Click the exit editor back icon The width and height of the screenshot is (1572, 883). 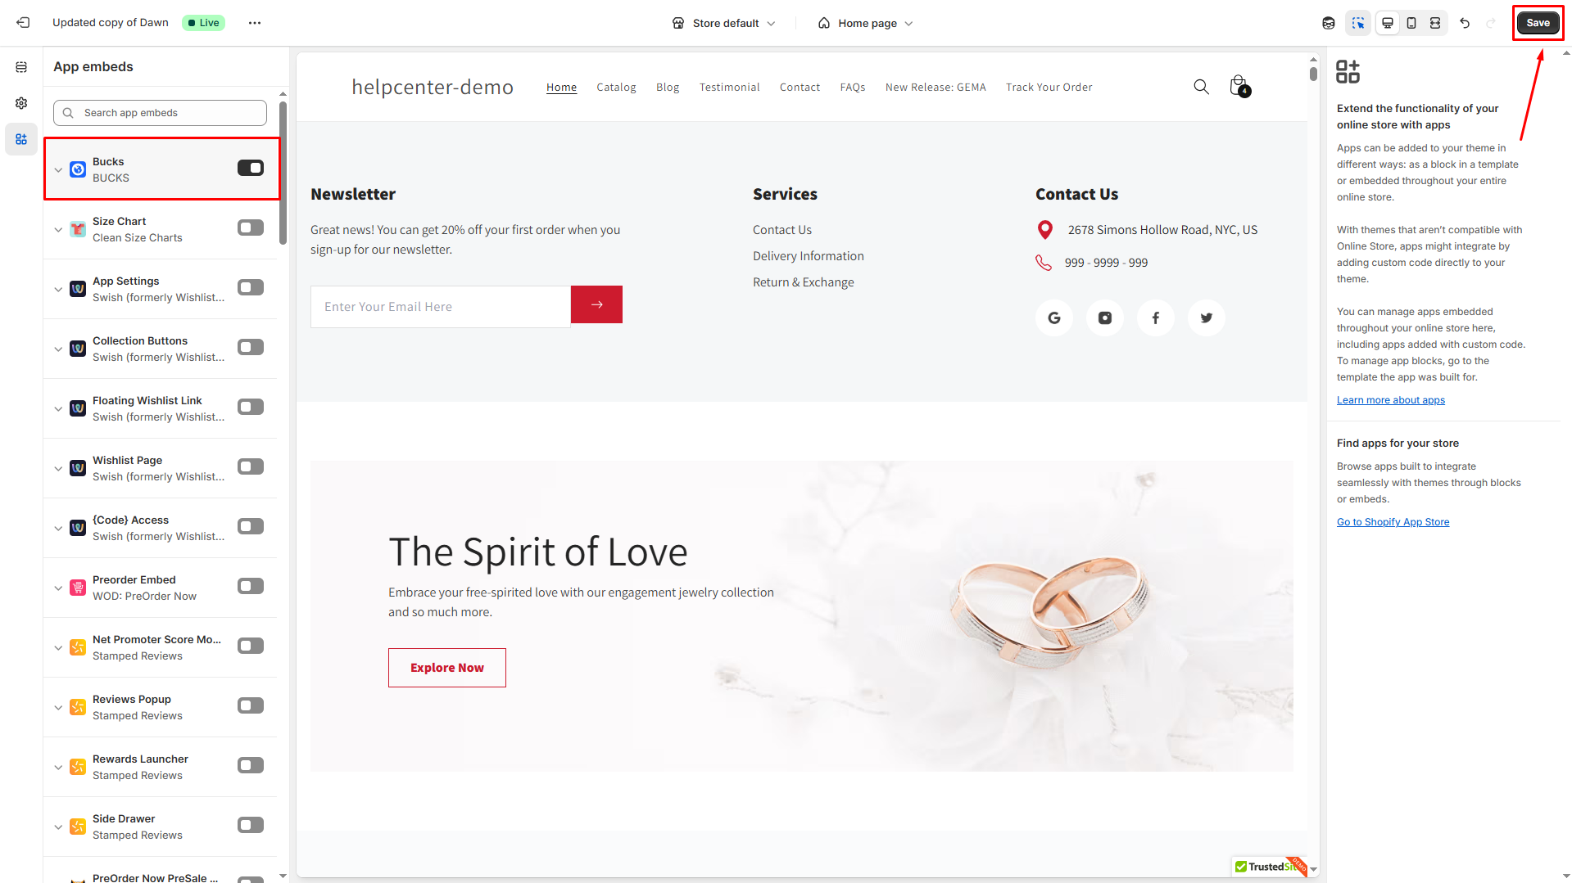click(x=23, y=23)
